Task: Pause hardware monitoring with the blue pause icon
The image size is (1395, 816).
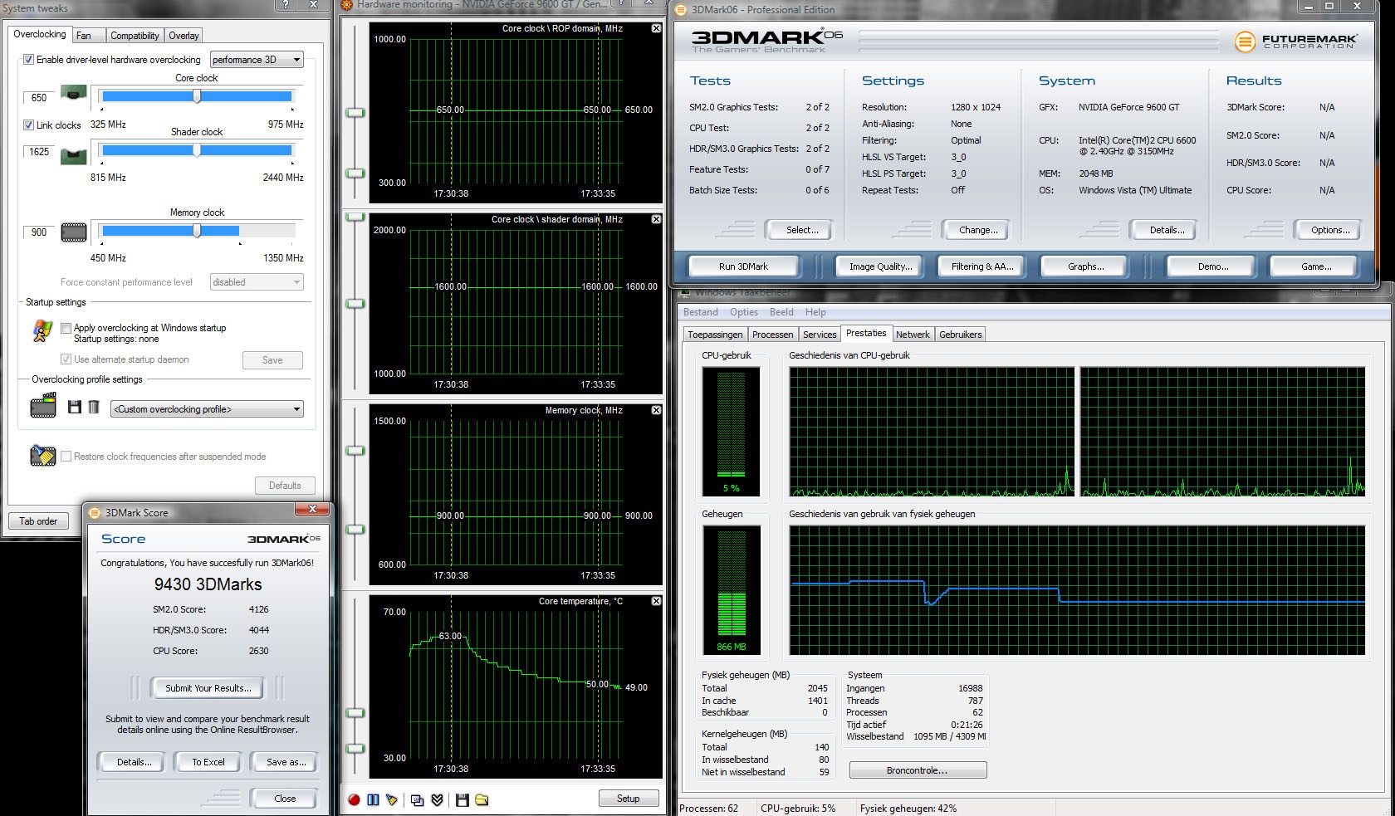Action: click(x=373, y=799)
